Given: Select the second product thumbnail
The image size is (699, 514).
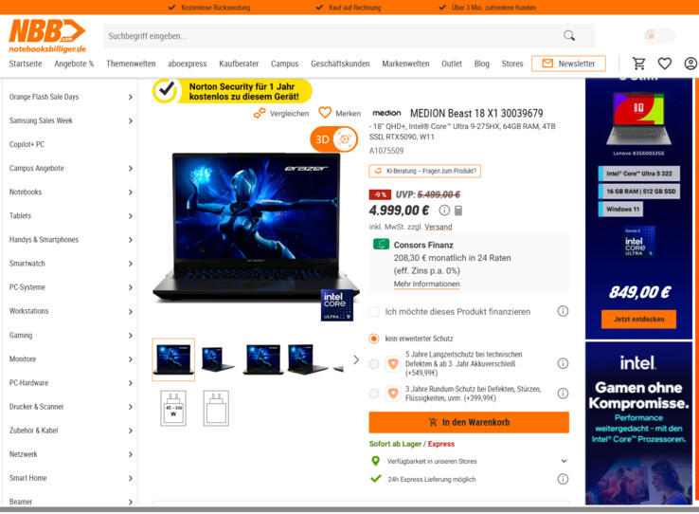Looking at the screenshot, I should point(218,359).
